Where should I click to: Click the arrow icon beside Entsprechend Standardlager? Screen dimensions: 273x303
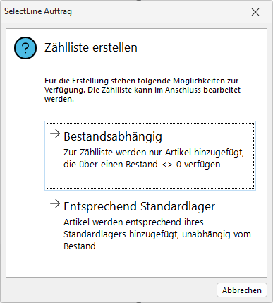coord(55,203)
